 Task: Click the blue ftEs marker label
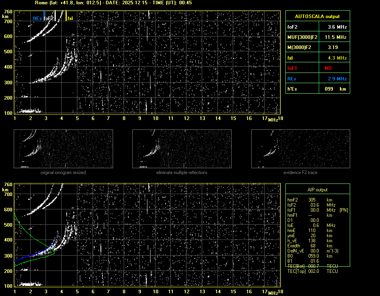tap(37, 18)
